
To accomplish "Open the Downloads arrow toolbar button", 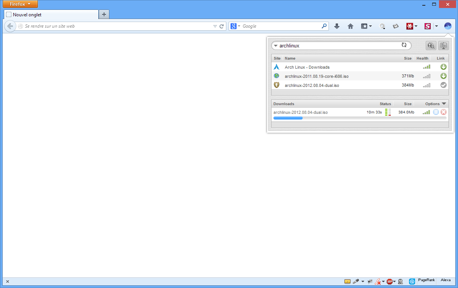I will 336,26.
